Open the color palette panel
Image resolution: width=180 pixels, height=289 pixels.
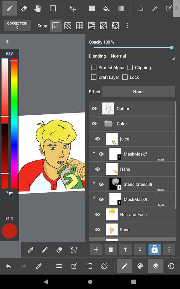[140, 266]
